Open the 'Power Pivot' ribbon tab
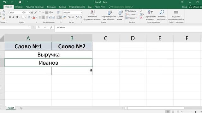The width and height of the screenshot is (202, 113). (x=100, y=7)
